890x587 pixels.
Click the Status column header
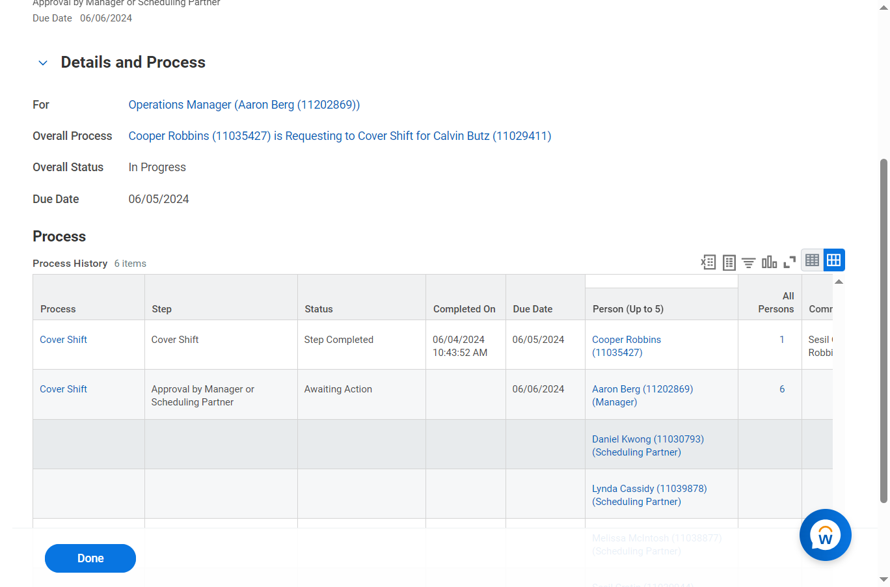(x=362, y=297)
